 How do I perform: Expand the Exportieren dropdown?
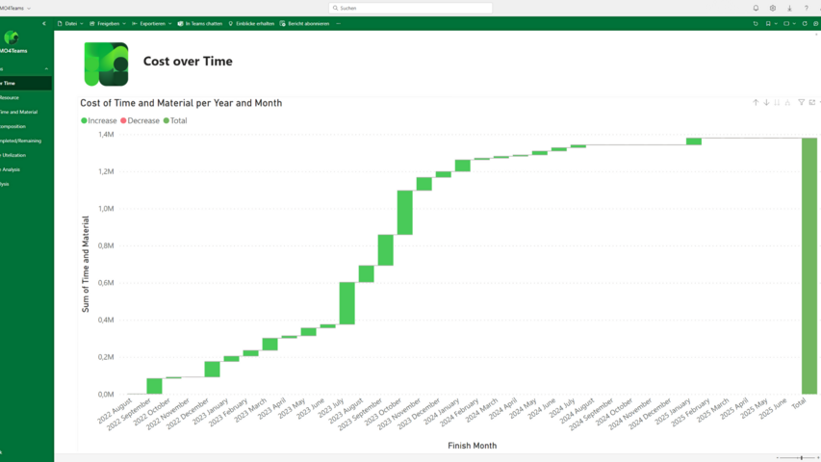pyautogui.click(x=152, y=23)
